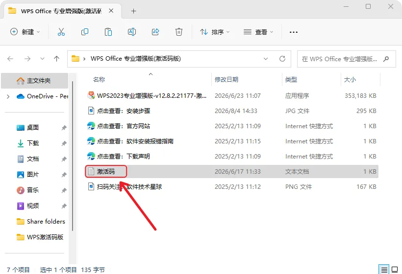Add a new Explorer tab
Screen dimensions: 402x274
pyautogui.click(x=133, y=11)
